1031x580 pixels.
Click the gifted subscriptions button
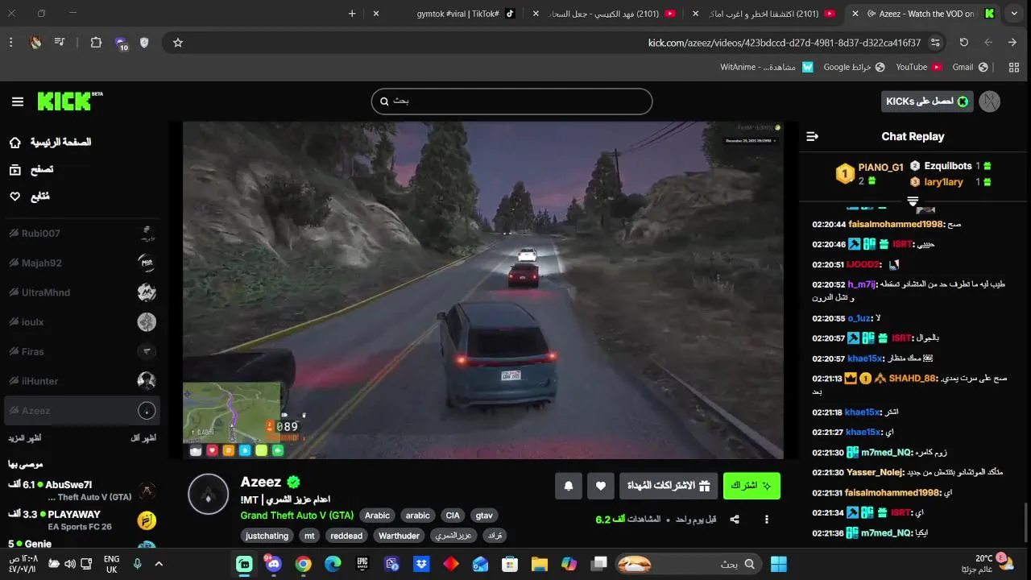click(x=669, y=486)
